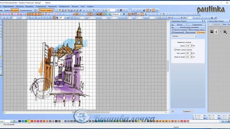Click the Zoom magnifier icon
Image resolution: width=230 pixels, height=129 pixels.
point(103,10)
